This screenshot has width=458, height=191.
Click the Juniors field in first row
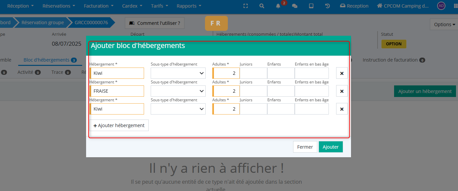point(253,73)
